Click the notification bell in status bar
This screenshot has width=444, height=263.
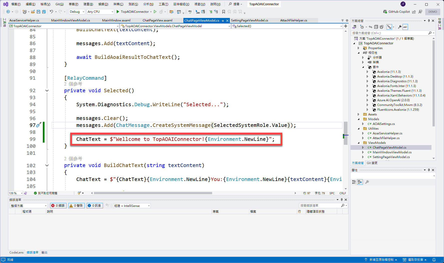click(x=434, y=260)
